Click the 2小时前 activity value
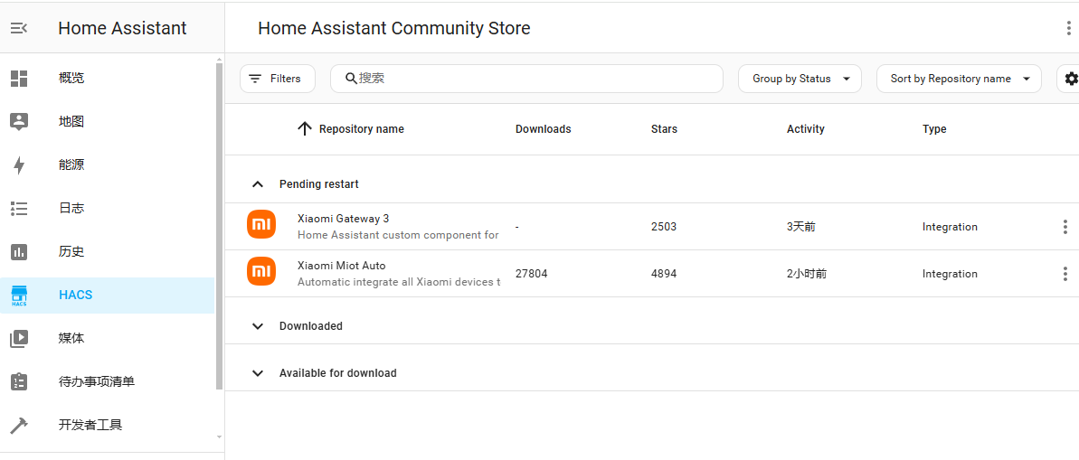Screen dimensions: 1079x460 (x=807, y=274)
